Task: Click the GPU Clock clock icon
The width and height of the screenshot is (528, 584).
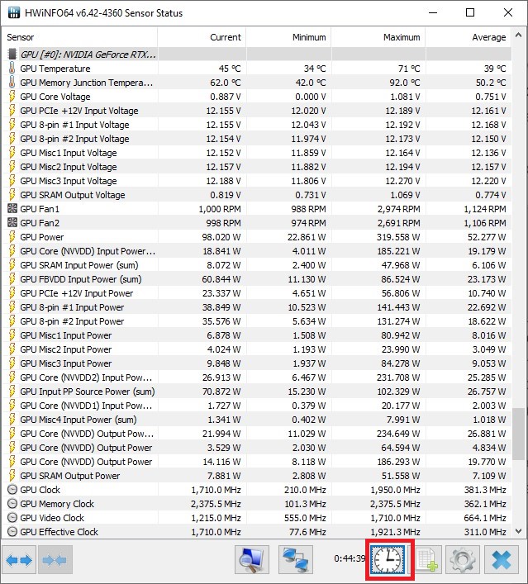Action: [x=12, y=489]
